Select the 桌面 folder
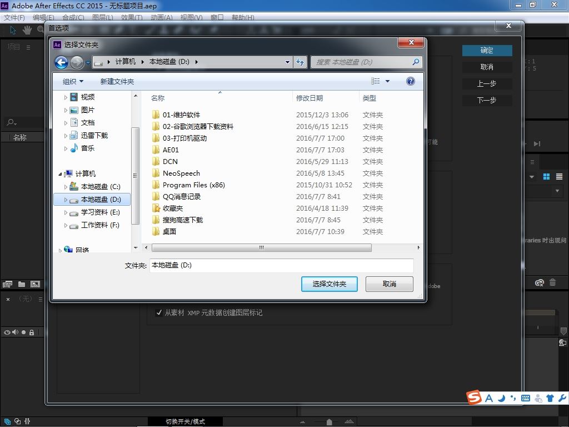 [169, 231]
